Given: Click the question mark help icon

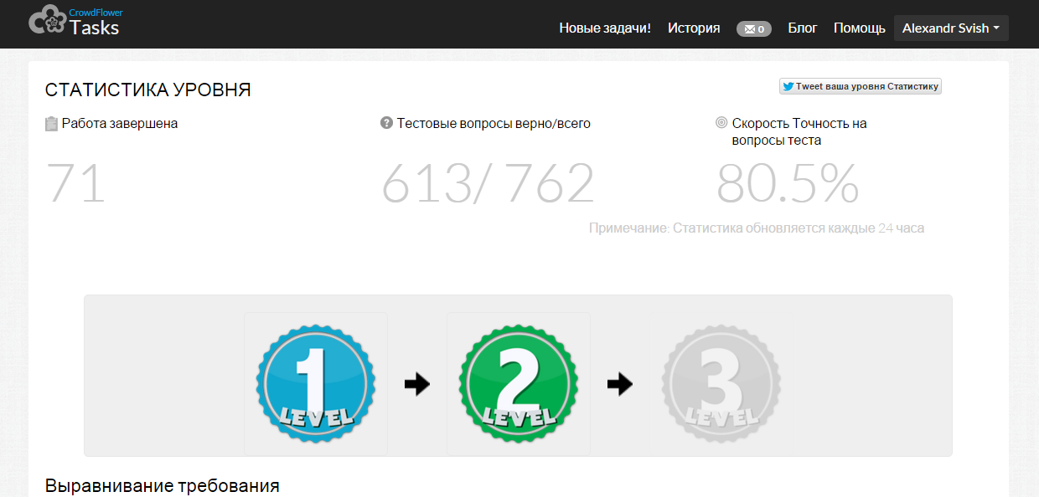Looking at the screenshot, I should (x=386, y=123).
